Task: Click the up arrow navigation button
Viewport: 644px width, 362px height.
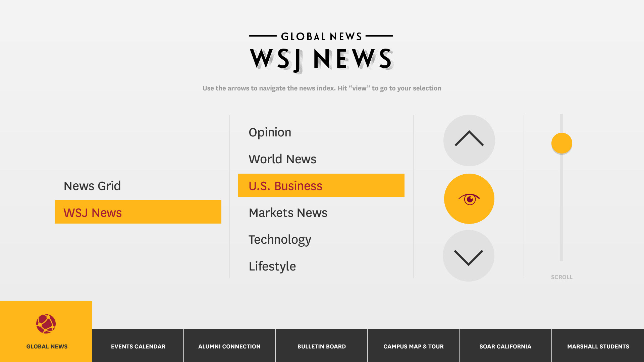Action: coord(469,140)
